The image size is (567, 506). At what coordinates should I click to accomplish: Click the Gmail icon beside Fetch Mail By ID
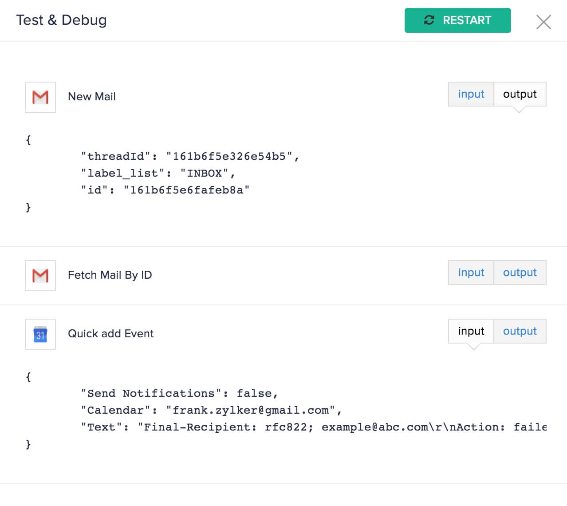(x=40, y=276)
